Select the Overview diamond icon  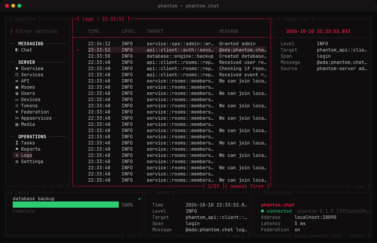pyautogui.click(x=17, y=68)
